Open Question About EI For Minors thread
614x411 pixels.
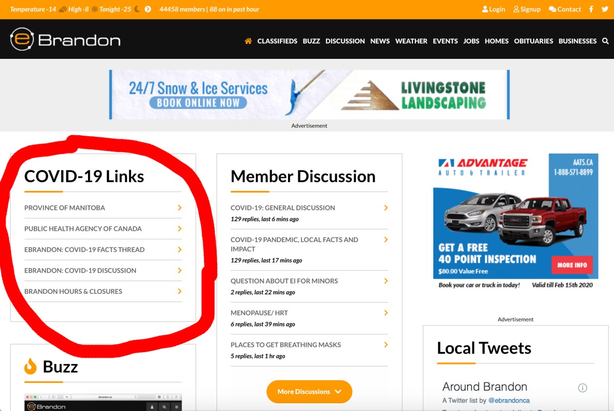tap(284, 281)
